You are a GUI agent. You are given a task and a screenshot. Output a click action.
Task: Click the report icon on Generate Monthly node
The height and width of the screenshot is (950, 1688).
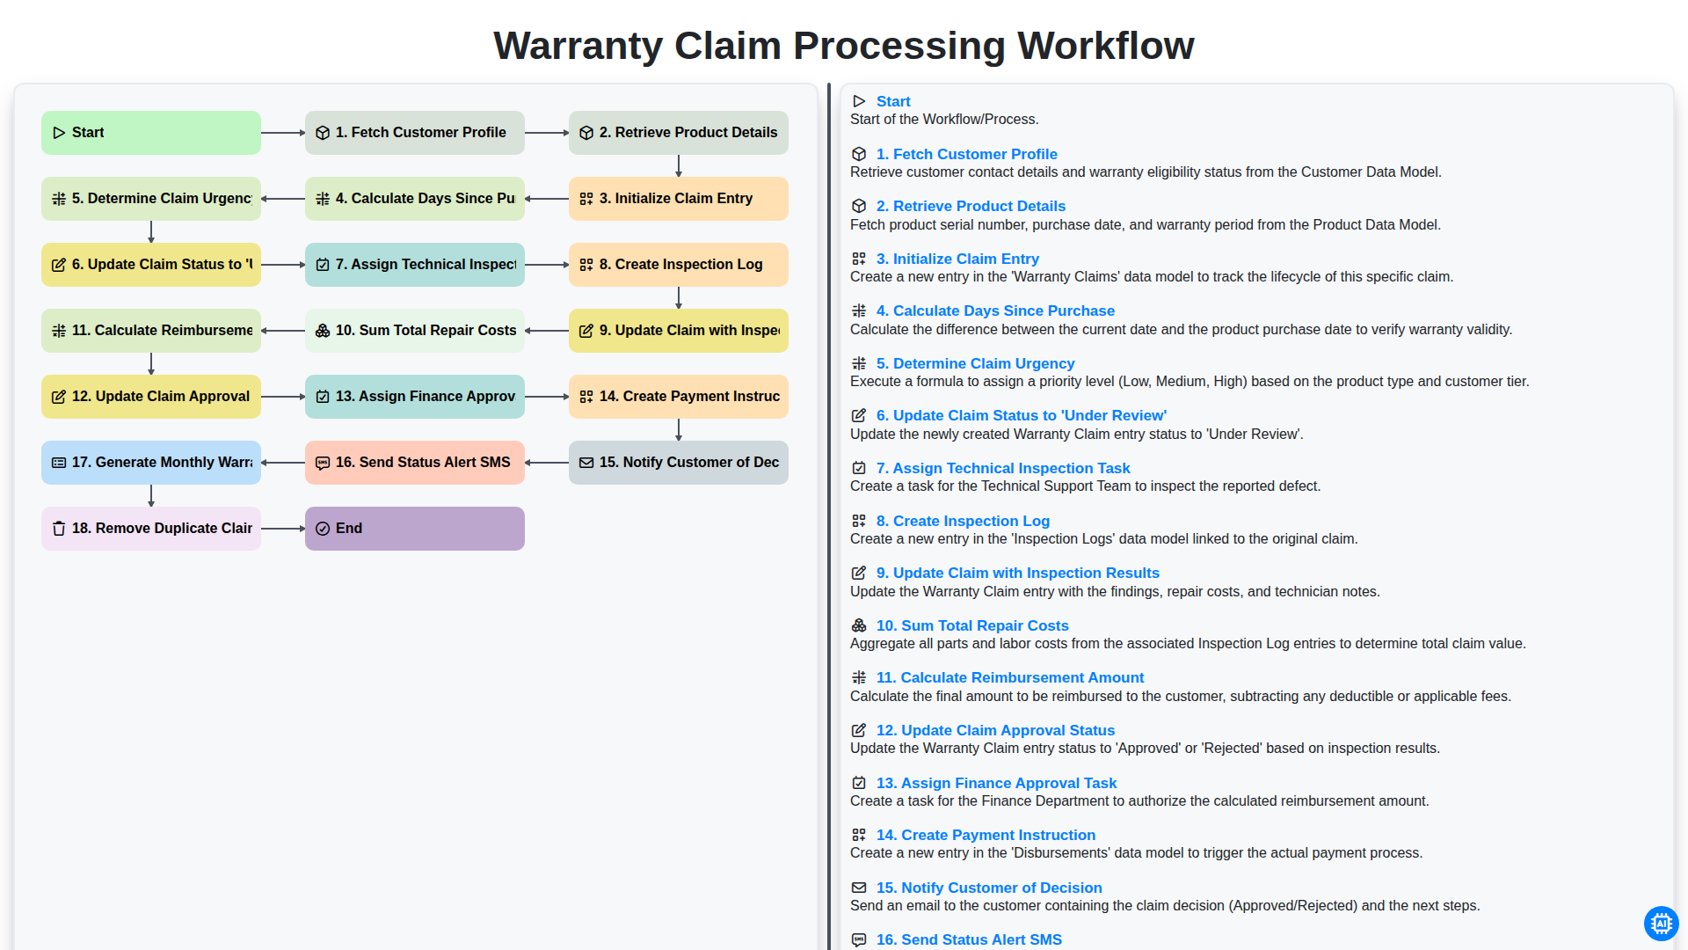point(59,463)
